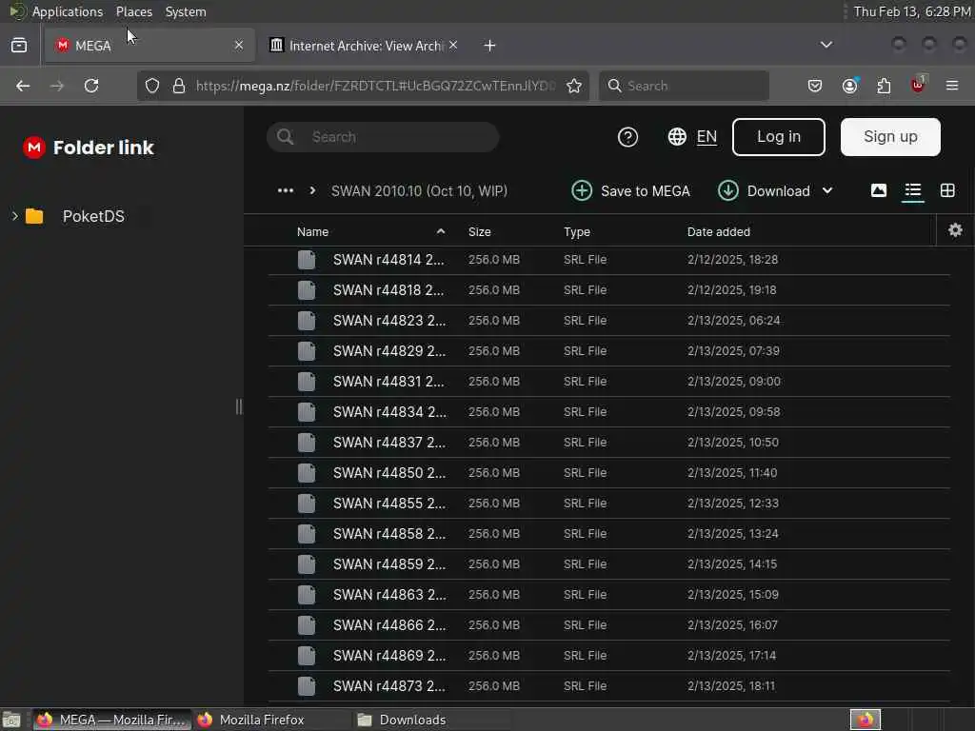Click the MEGA logo beside Folder link

(34, 148)
